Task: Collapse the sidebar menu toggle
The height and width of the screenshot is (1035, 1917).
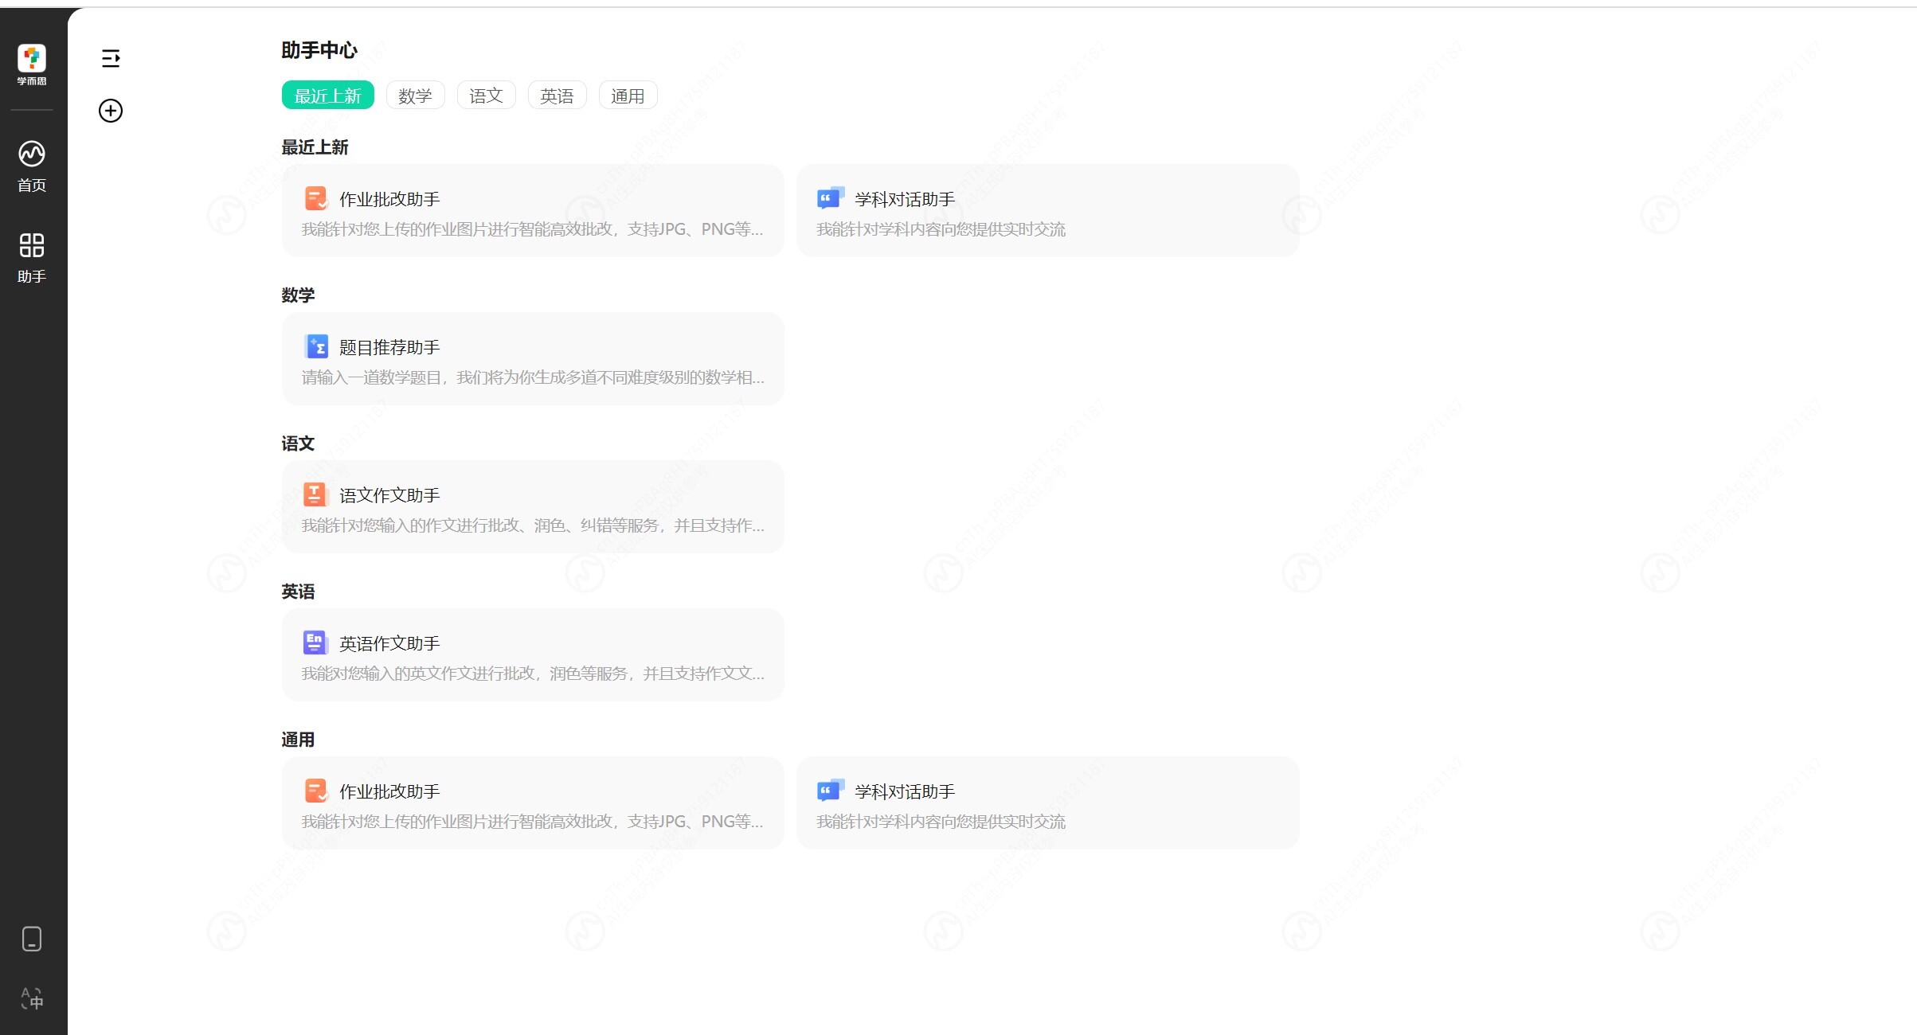Action: click(x=111, y=58)
